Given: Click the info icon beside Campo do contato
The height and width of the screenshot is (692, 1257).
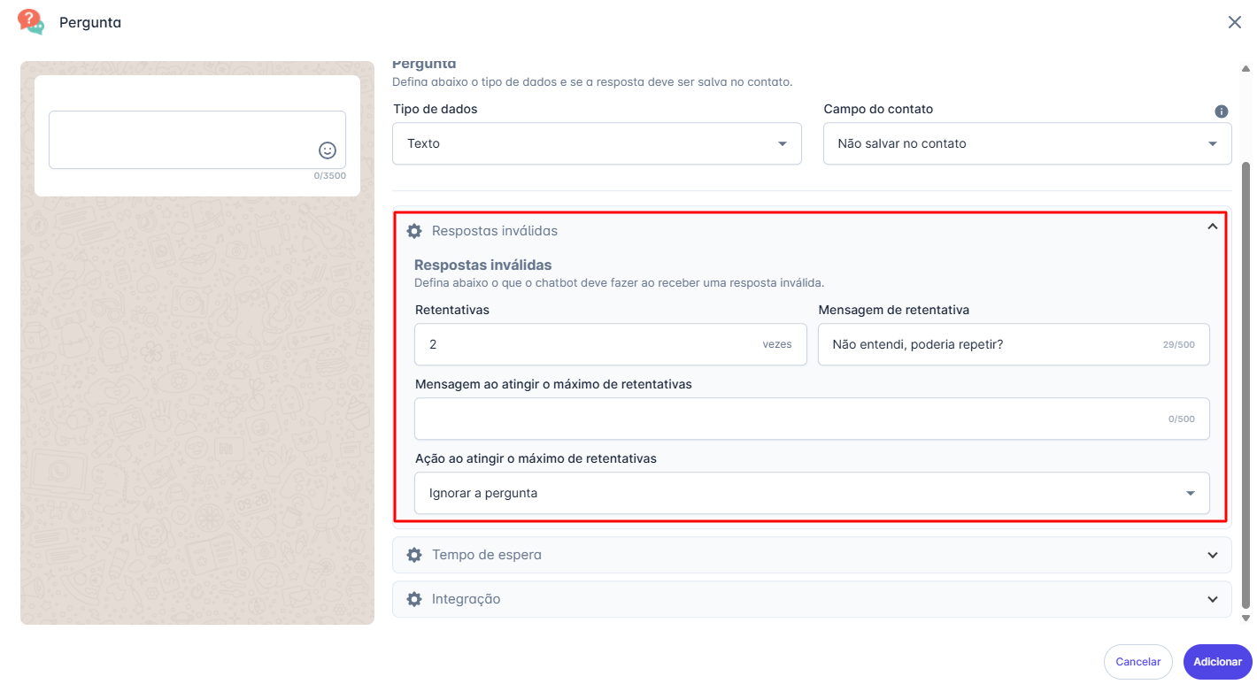Looking at the screenshot, I should [x=1222, y=111].
